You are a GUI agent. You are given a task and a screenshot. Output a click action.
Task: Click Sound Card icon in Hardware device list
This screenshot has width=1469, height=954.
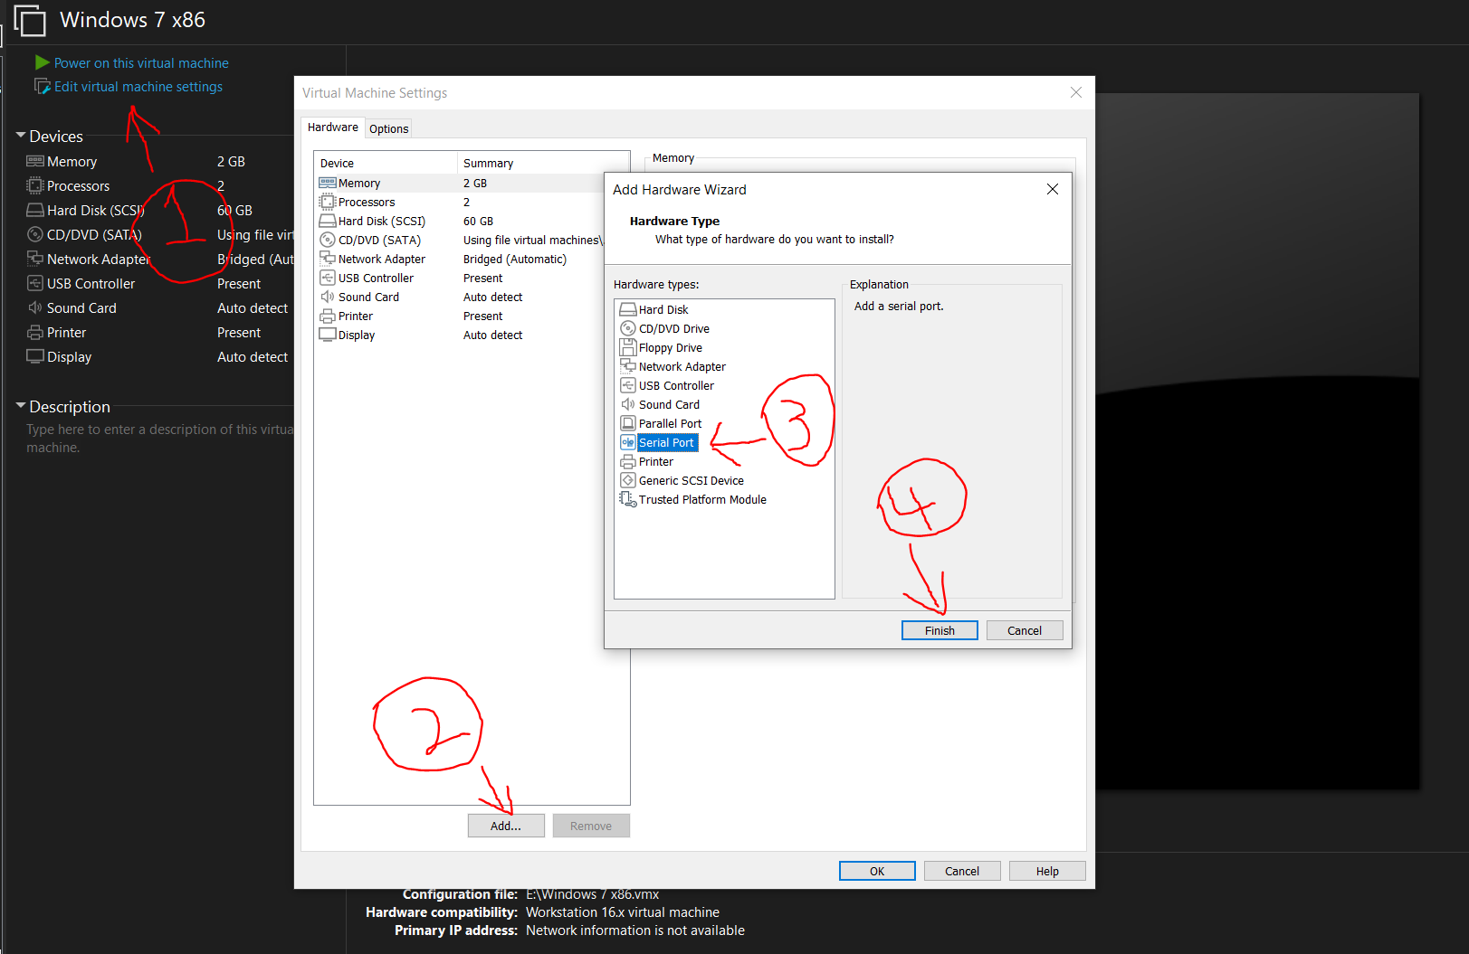(x=328, y=297)
